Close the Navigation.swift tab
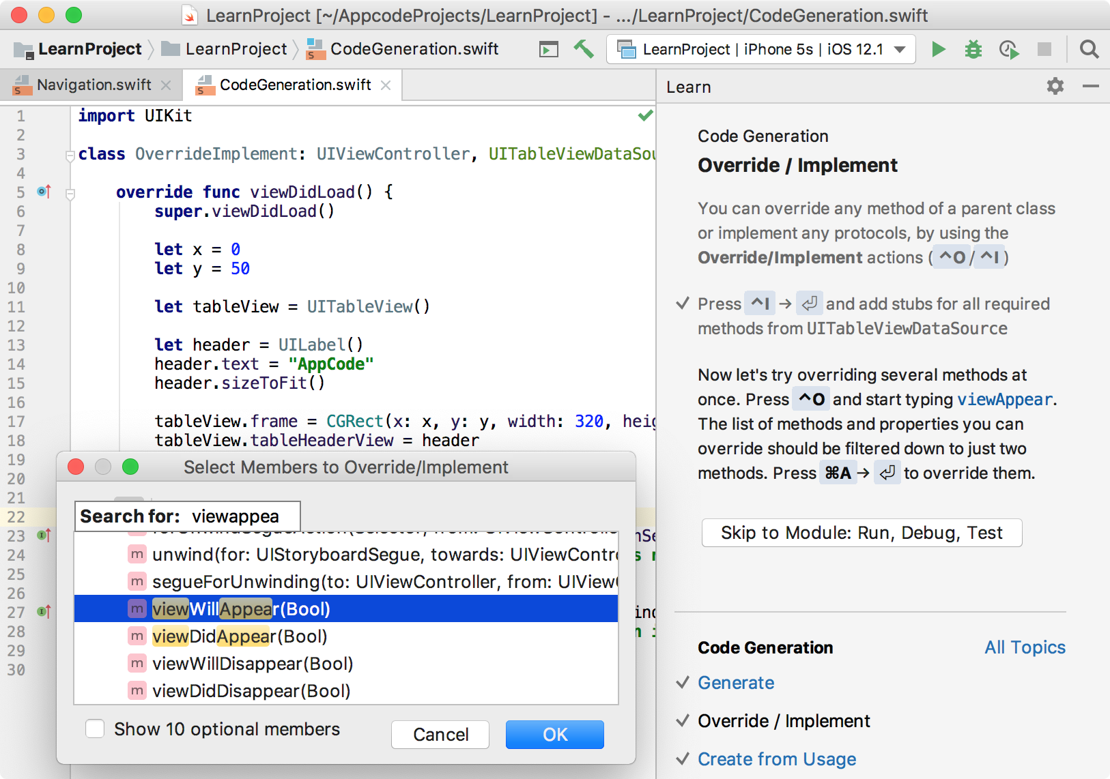 tap(166, 85)
